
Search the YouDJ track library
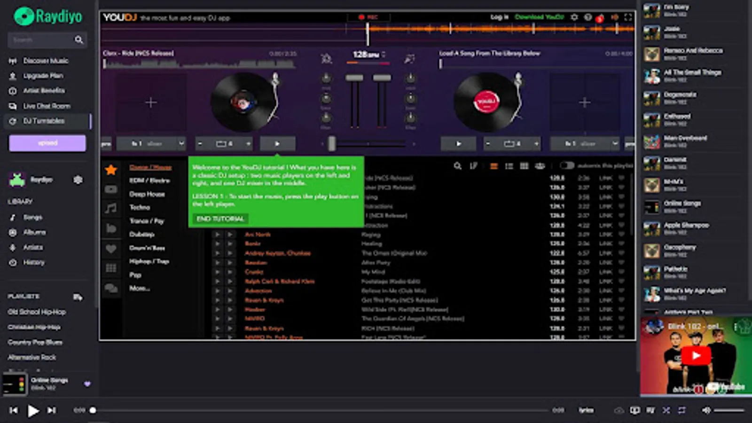tap(457, 166)
